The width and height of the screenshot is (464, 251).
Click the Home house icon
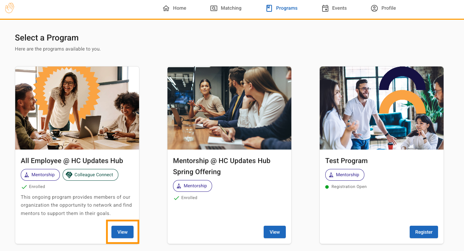[x=166, y=8]
